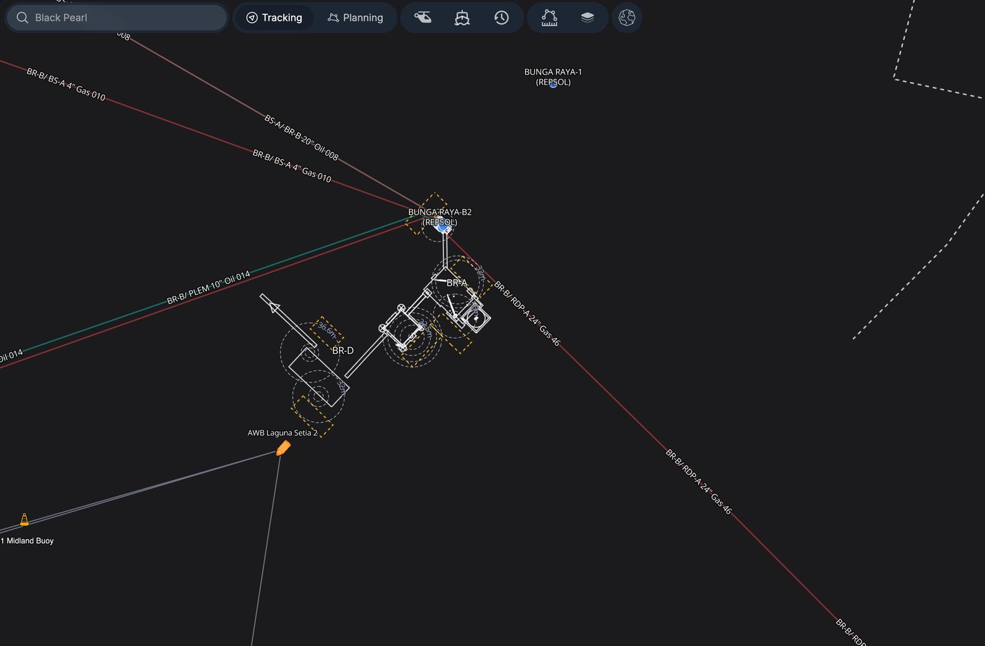This screenshot has height=646, width=985.
Task: Select the BR-A platform label
Action: pos(457,283)
